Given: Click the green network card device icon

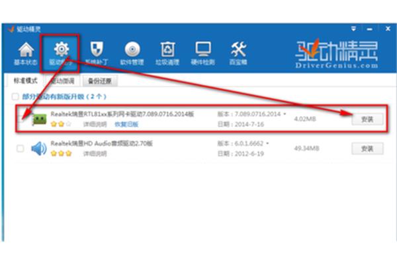Looking at the screenshot, I should pyautogui.click(x=40, y=119).
